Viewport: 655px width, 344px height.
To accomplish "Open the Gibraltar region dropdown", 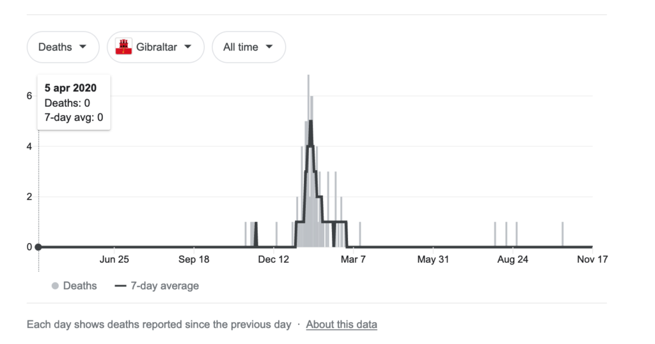I will 155,47.
